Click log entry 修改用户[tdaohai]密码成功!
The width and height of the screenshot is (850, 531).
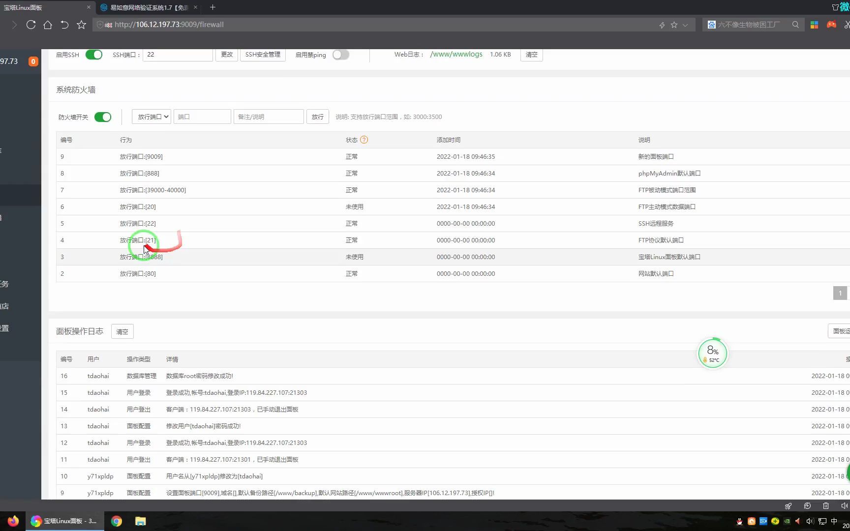pos(204,426)
